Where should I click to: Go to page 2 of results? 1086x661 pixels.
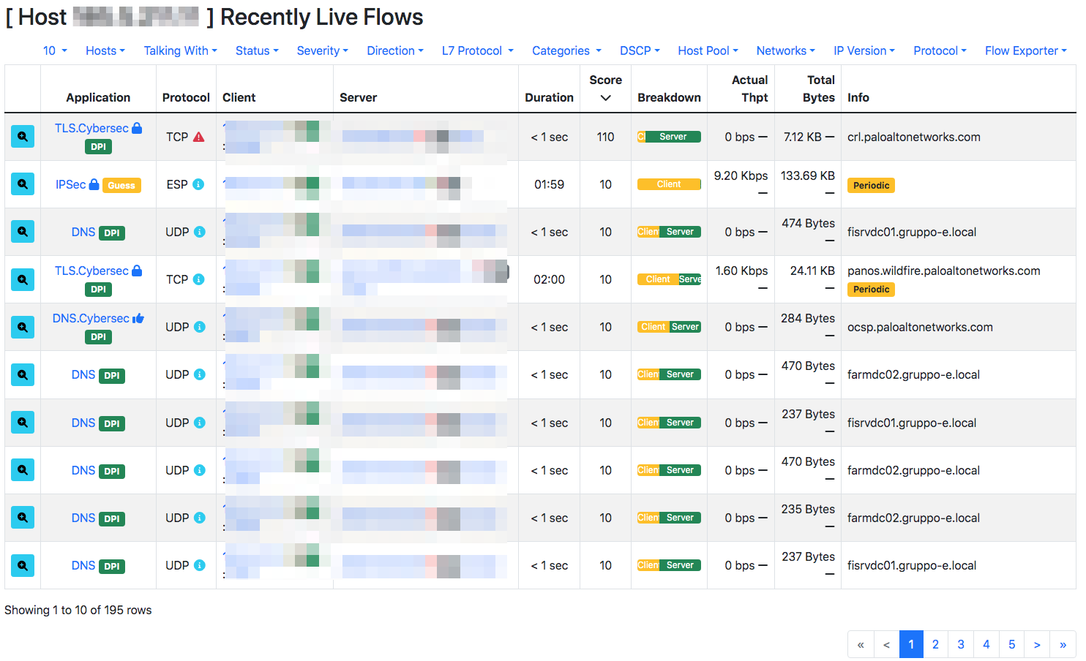[935, 644]
